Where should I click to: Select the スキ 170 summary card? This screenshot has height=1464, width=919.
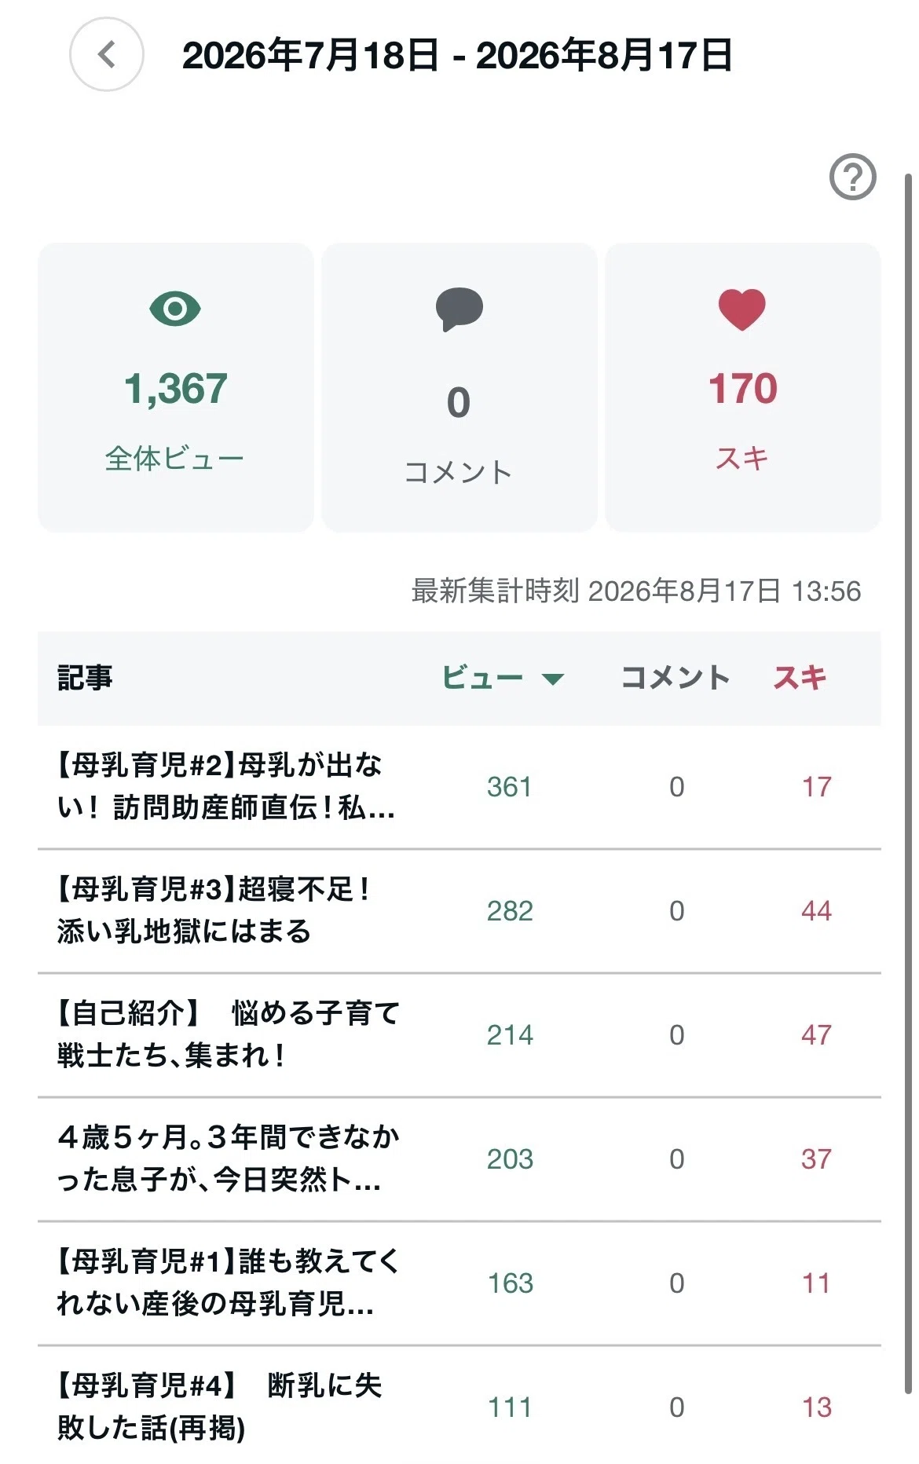pyautogui.click(x=743, y=387)
